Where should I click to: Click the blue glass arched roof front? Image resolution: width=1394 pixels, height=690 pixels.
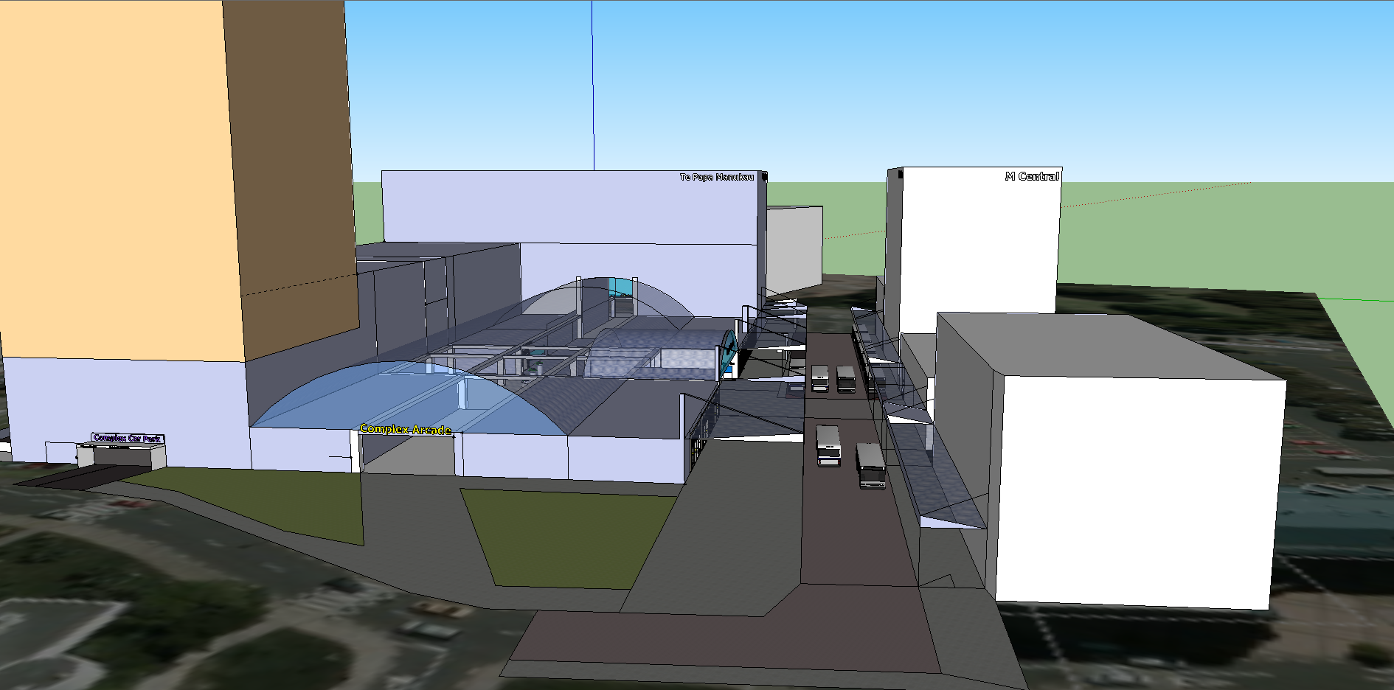[398, 398]
